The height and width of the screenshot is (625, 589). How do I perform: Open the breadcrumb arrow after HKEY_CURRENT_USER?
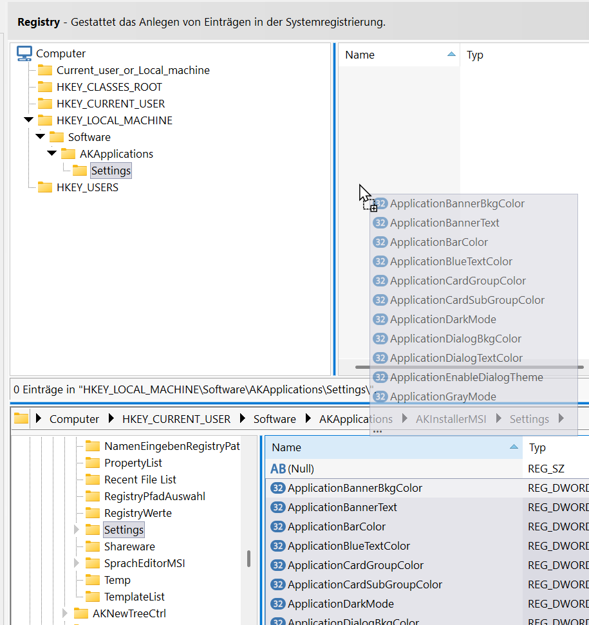243,419
